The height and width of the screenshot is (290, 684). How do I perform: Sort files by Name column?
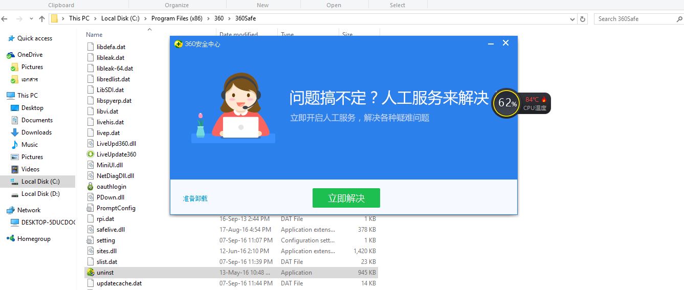[x=94, y=35]
